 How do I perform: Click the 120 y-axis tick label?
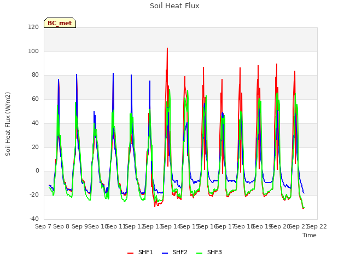click(x=33, y=27)
